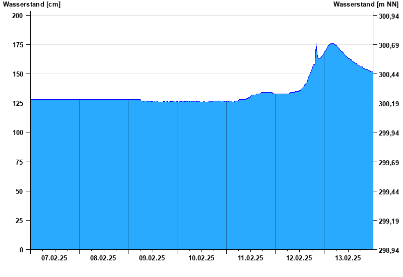Select the 50 value on left axis
The height and width of the screenshot is (277, 403).
click(19, 191)
